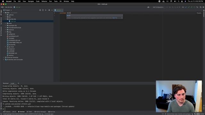205x115 pixels.
Task: Click the screen recording indicator in menu bar
Action: 160,1
